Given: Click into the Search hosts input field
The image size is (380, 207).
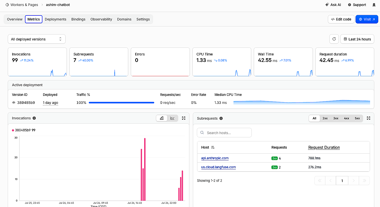Looking at the screenshot, I should point(224,133).
